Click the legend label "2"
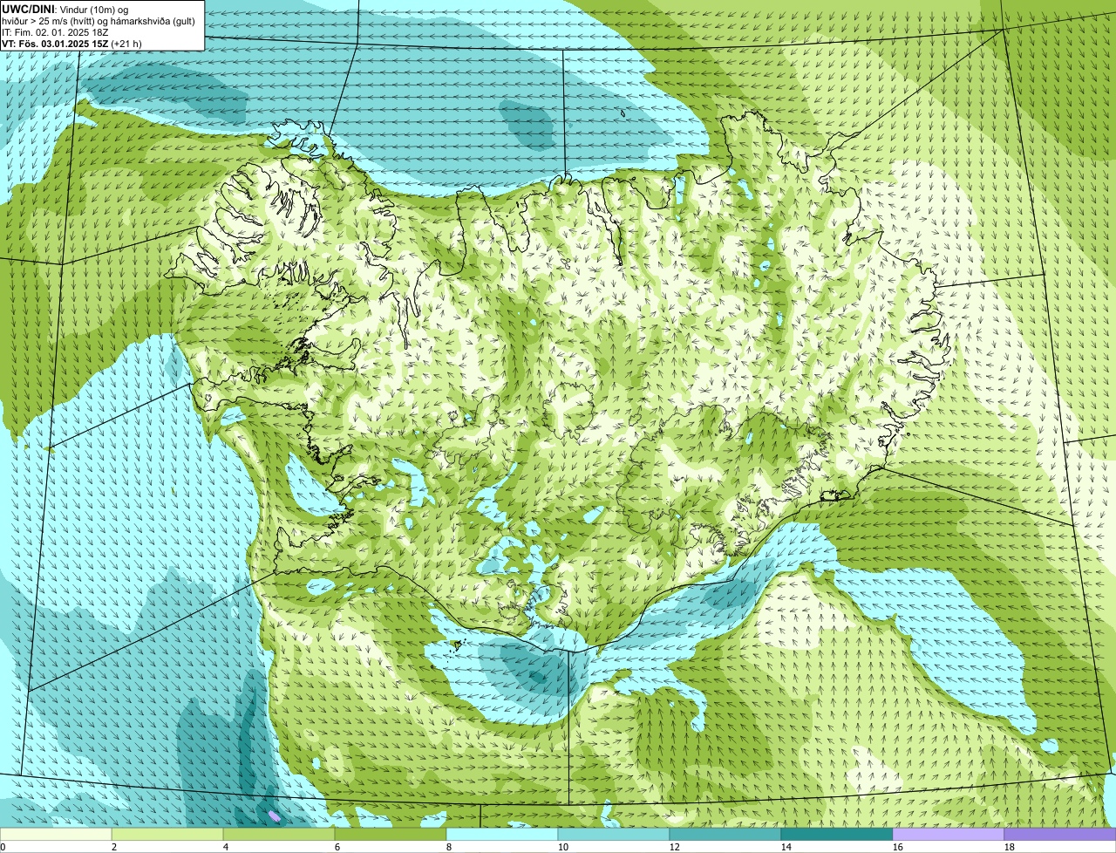Image resolution: width=1116 pixels, height=853 pixels. pyautogui.click(x=114, y=847)
